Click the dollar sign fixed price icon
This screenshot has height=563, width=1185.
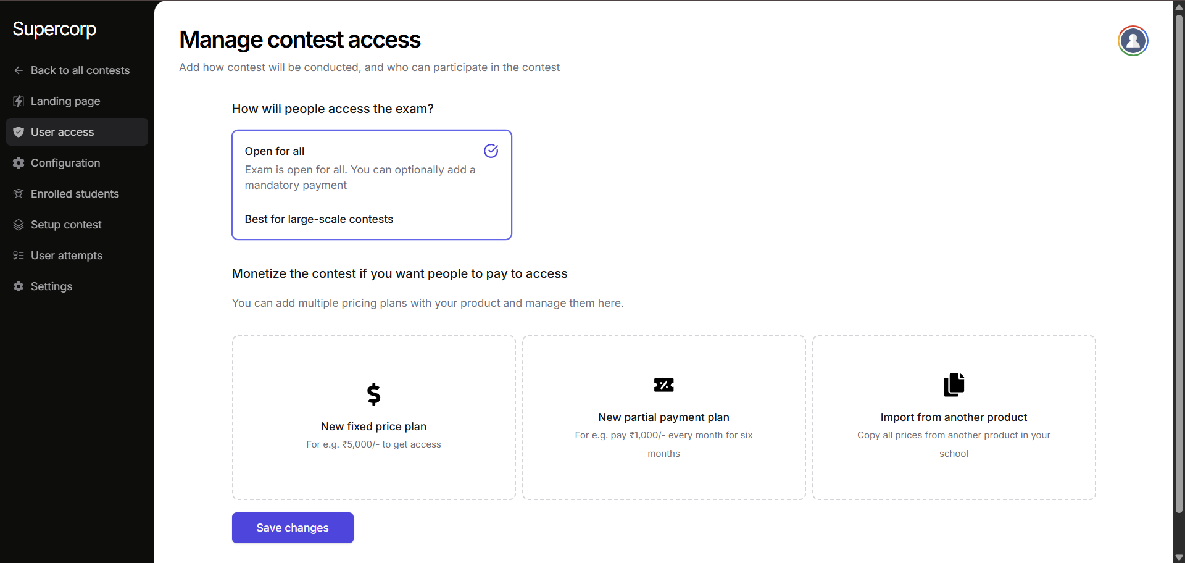pos(373,394)
